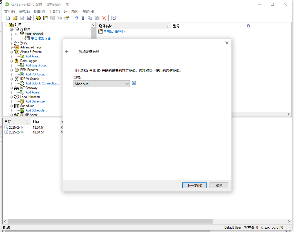
Task: Click 单击添加设备 link in device list
Action: [114, 32]
